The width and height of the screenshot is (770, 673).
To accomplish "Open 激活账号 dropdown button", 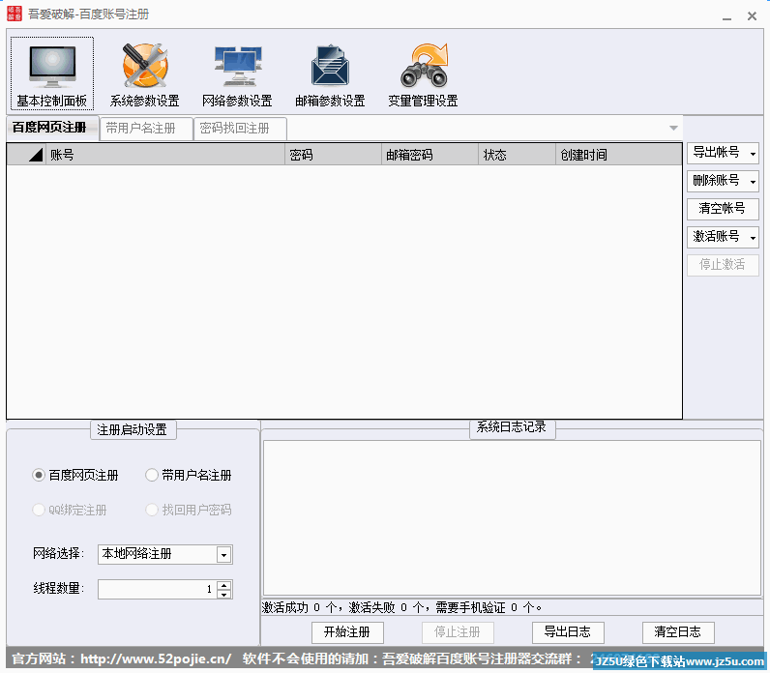I will click(723, 237).
